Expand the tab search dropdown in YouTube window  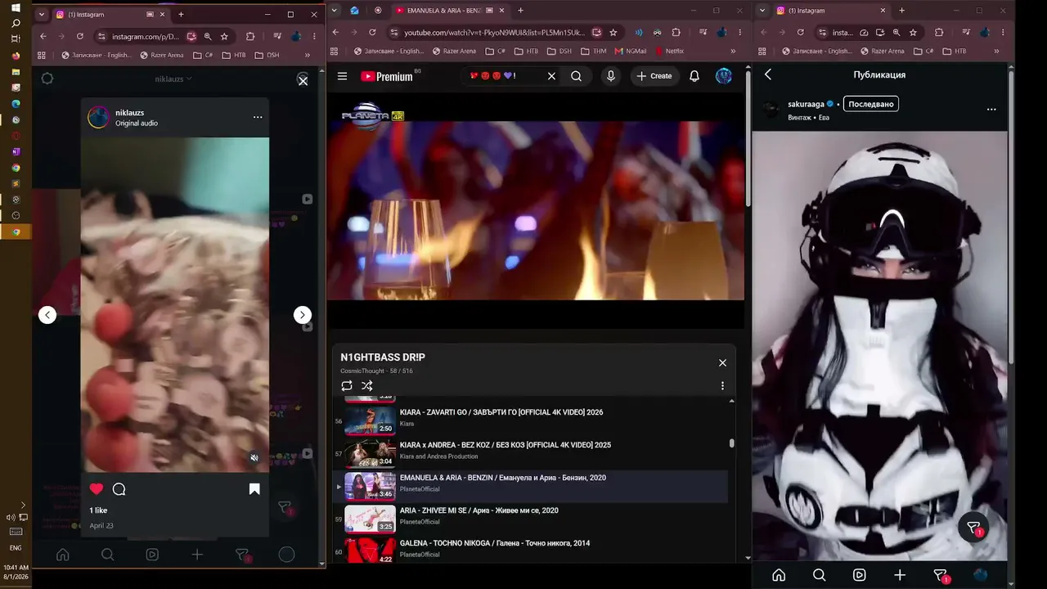(334, 11)
